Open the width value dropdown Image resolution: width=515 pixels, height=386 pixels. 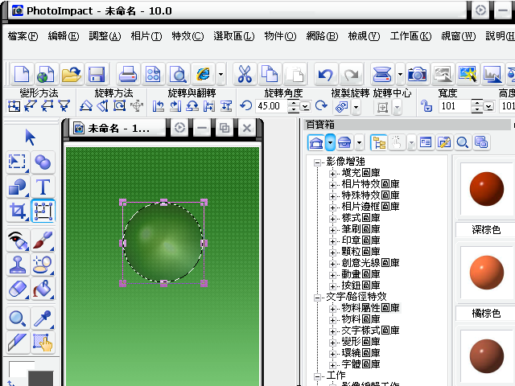[488, 107]
